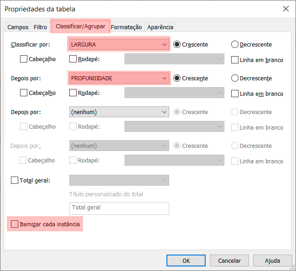Image resolution: width=296 pixels, height=271 pixels.
Task: Select Decrescente for the PROFUNDIDADE sort
Action: coord(235,78)
